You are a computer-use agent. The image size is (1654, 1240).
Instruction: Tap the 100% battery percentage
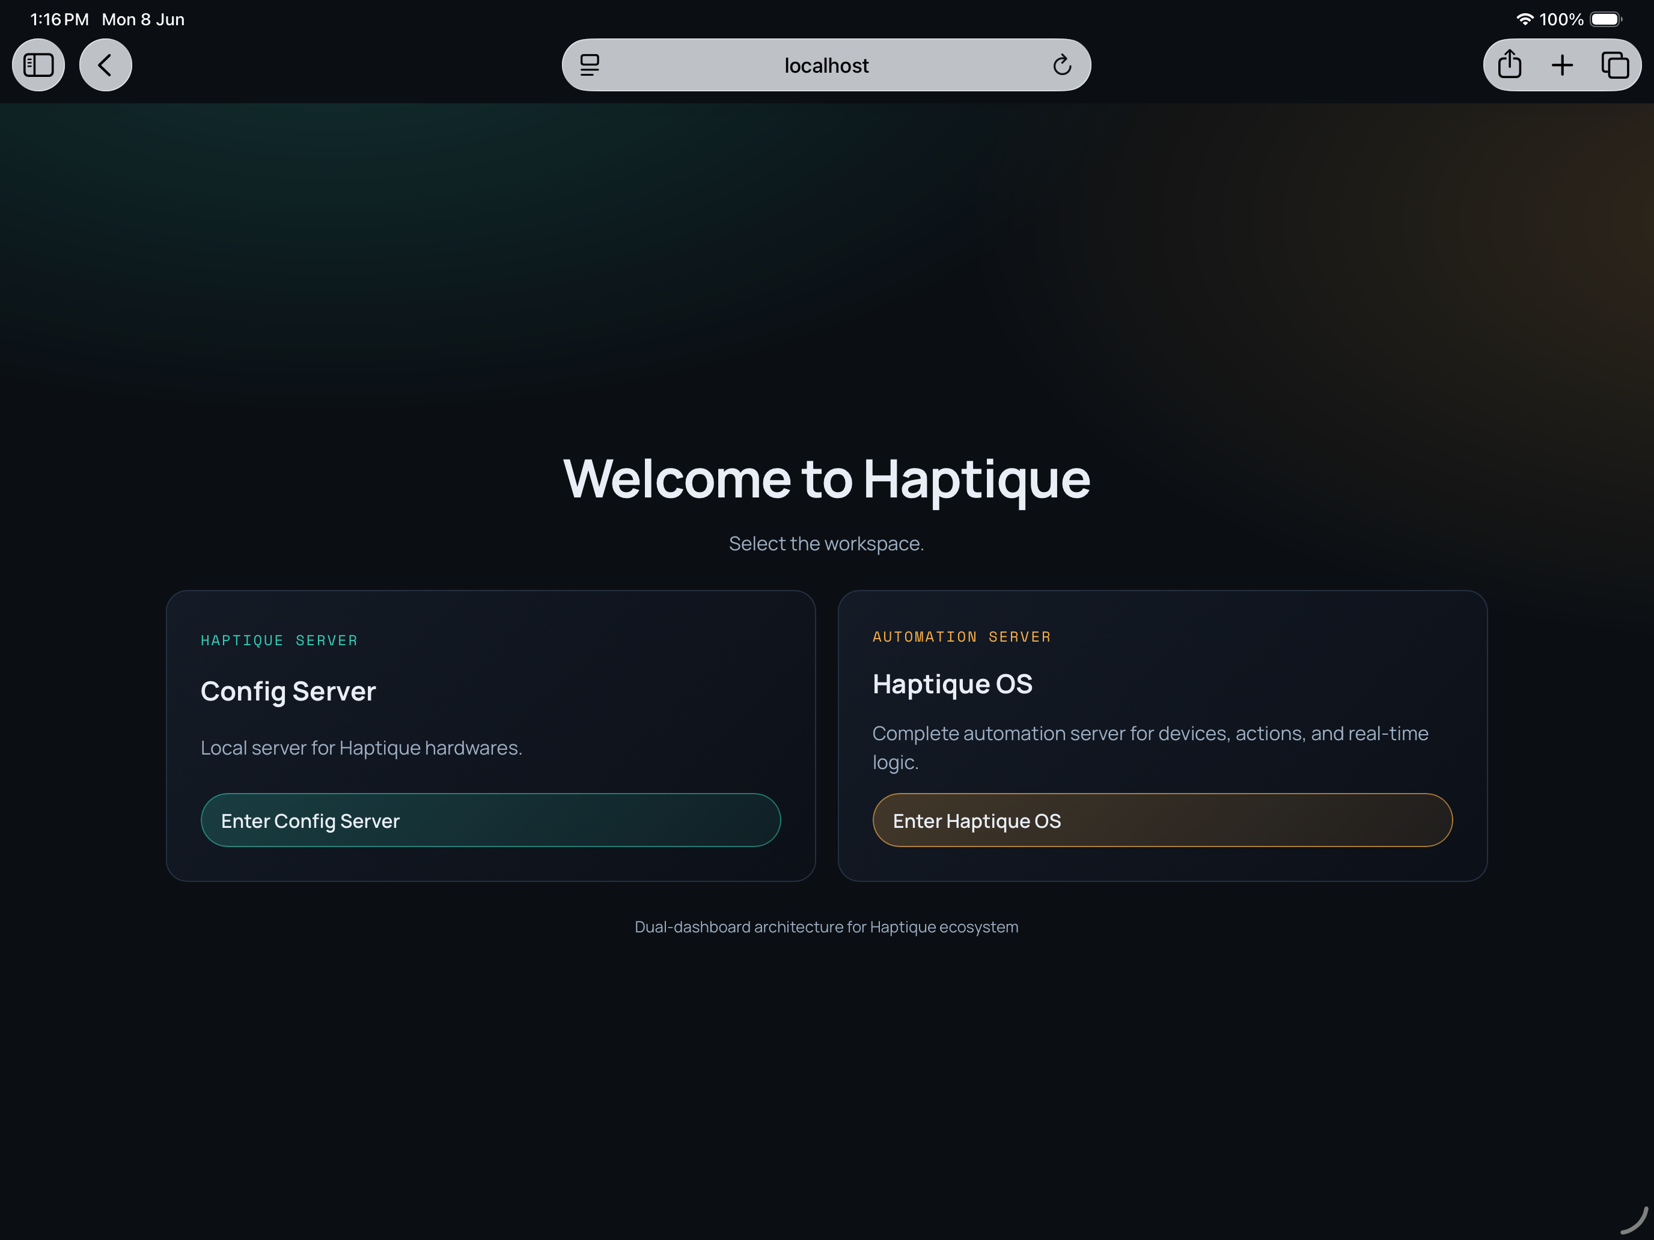click(1560, 19)
